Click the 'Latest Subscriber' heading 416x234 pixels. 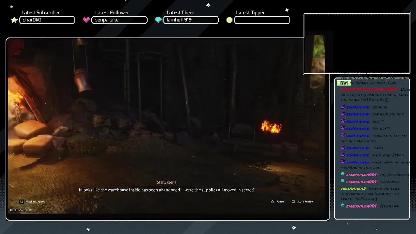[41, 13]
